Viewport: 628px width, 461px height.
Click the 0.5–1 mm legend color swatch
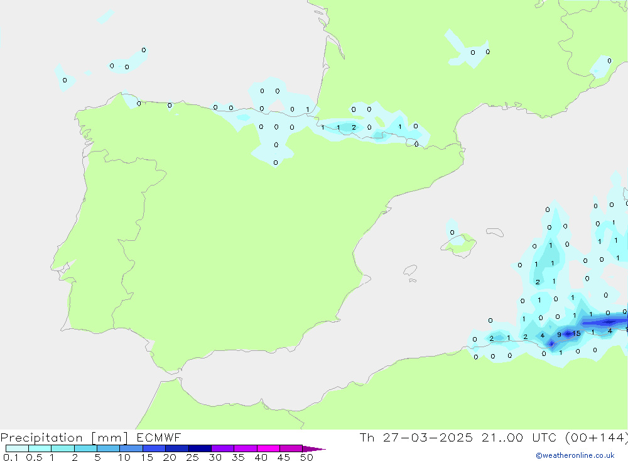tap(40, 448)
